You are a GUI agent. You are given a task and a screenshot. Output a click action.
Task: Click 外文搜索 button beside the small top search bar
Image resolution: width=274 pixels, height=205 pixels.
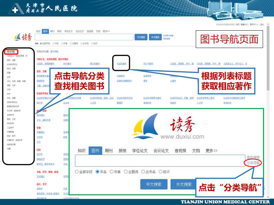click(x=155, y=37)
